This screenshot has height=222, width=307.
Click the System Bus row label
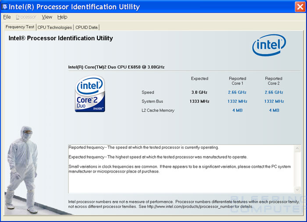[x=152, y=102]
